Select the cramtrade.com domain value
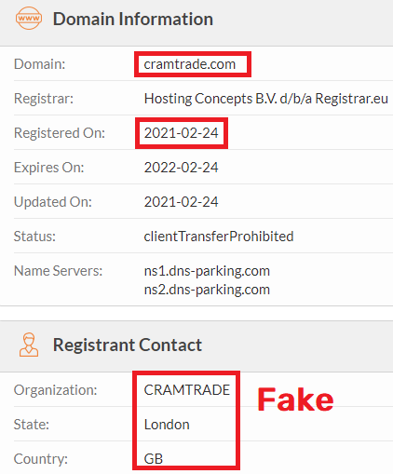This screenshot has width=393, height=474. [x=190, y=64]
